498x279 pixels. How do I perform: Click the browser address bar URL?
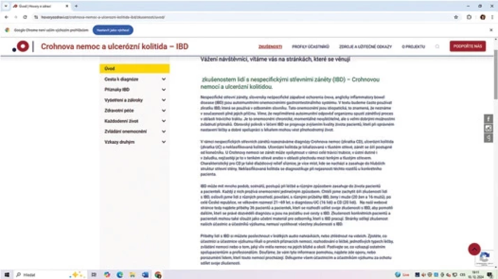[103, 17]
